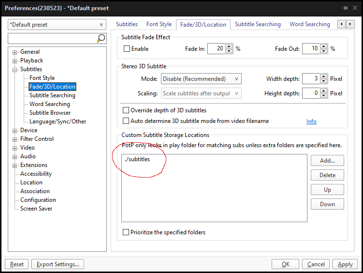Select Subtitle Searching in the tree

[52, 95]
